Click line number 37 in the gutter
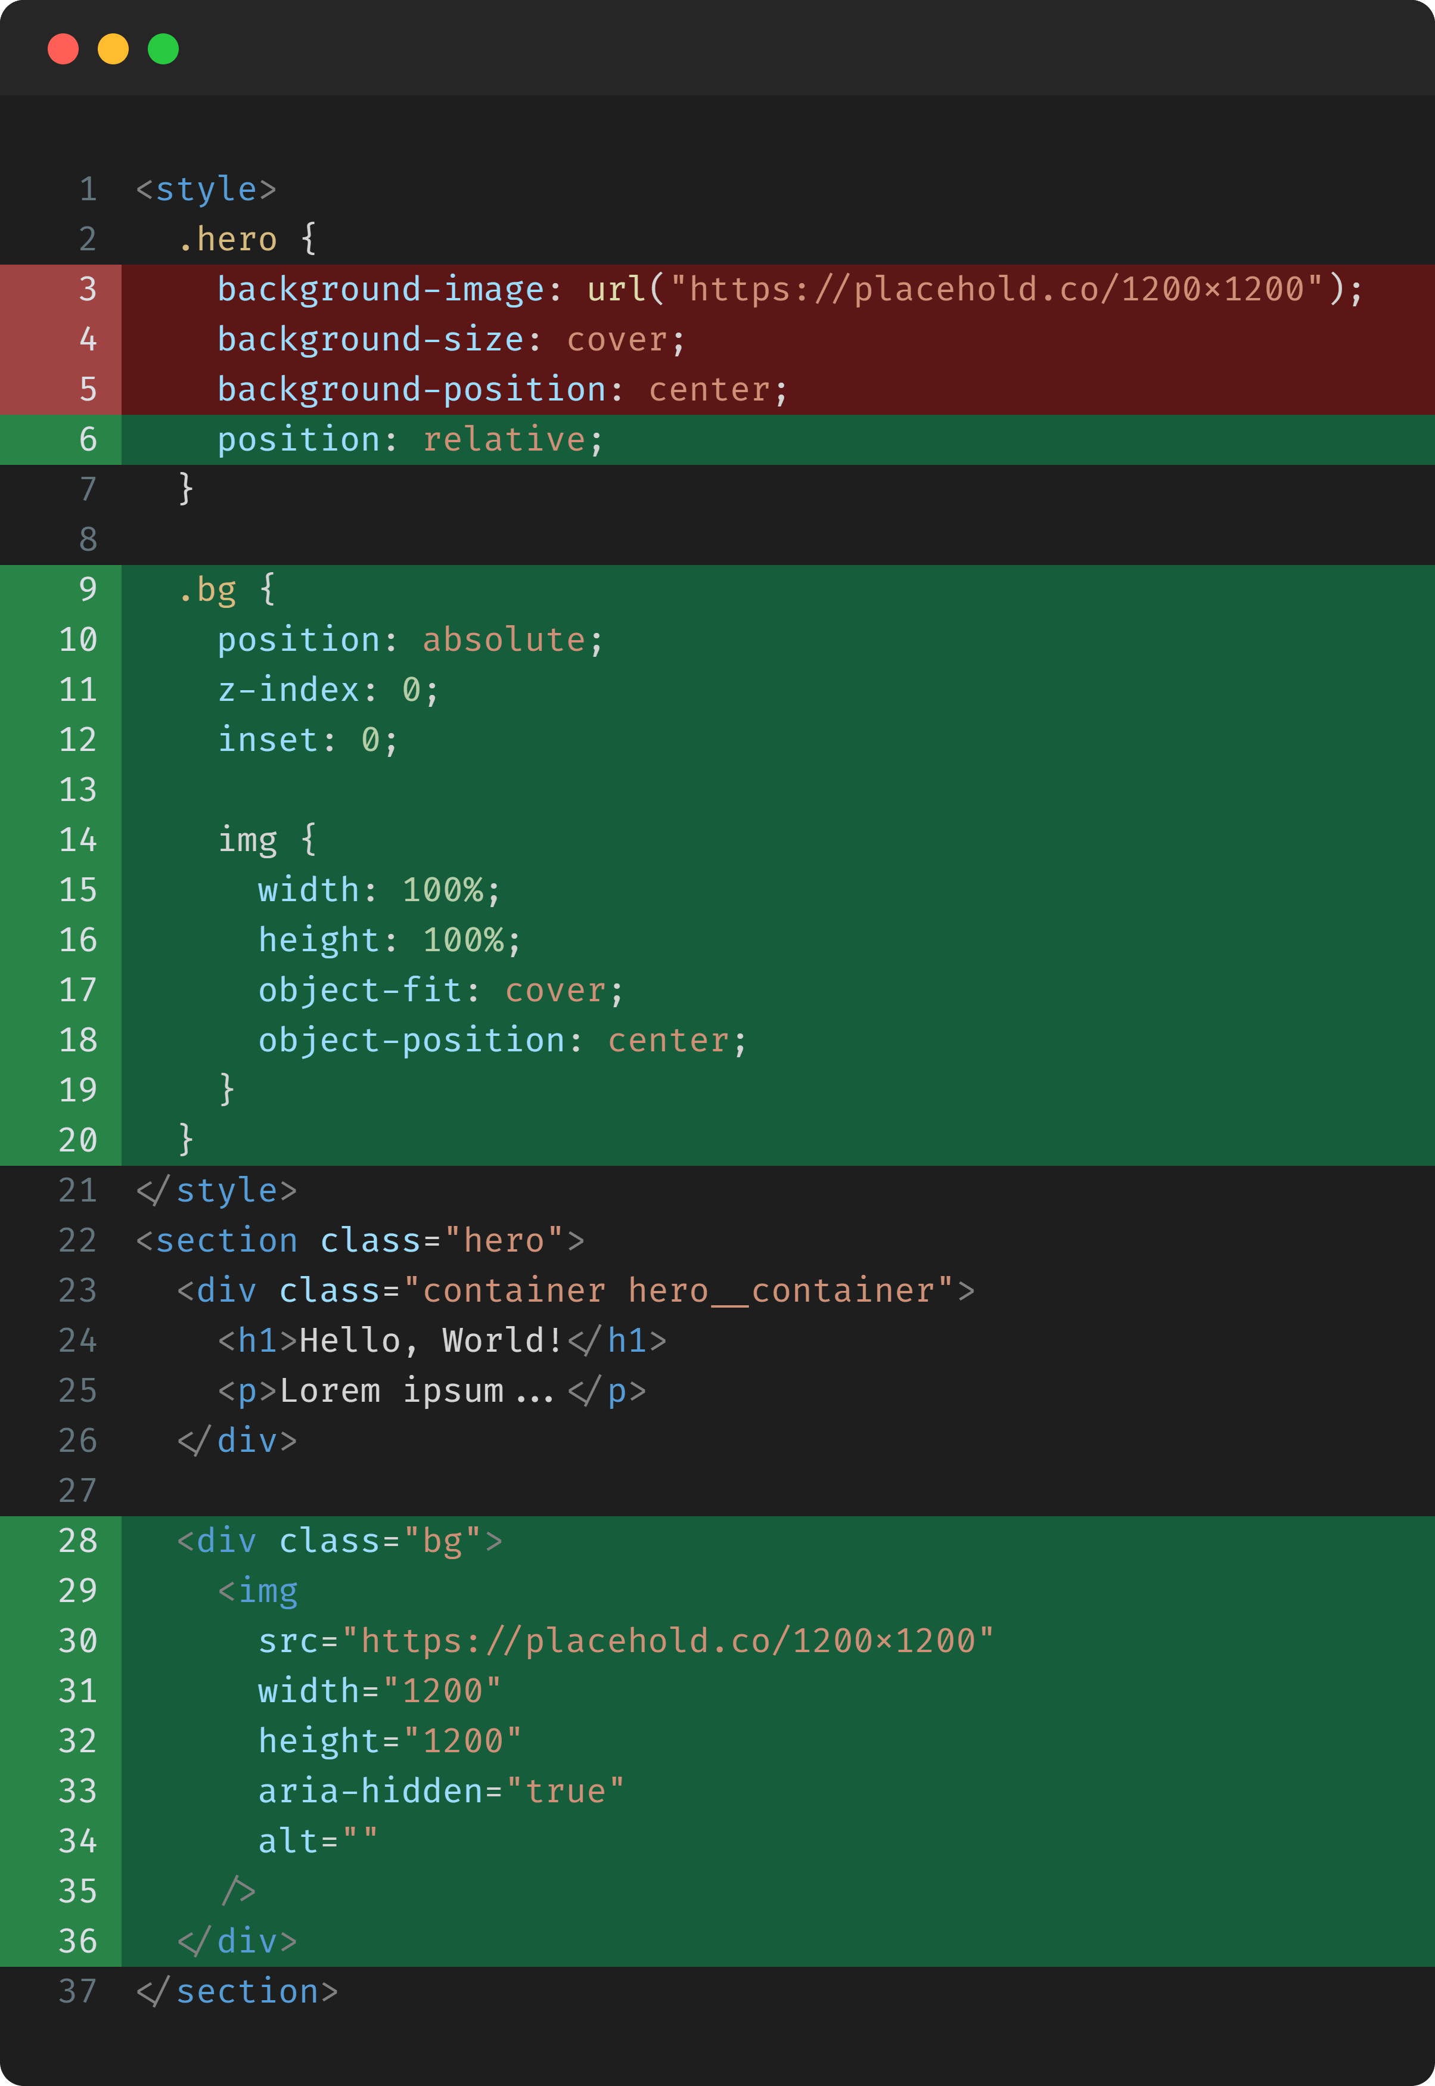This screenshot has width=1435, height=2086. pyautogui.click(x=77, y=1992)
